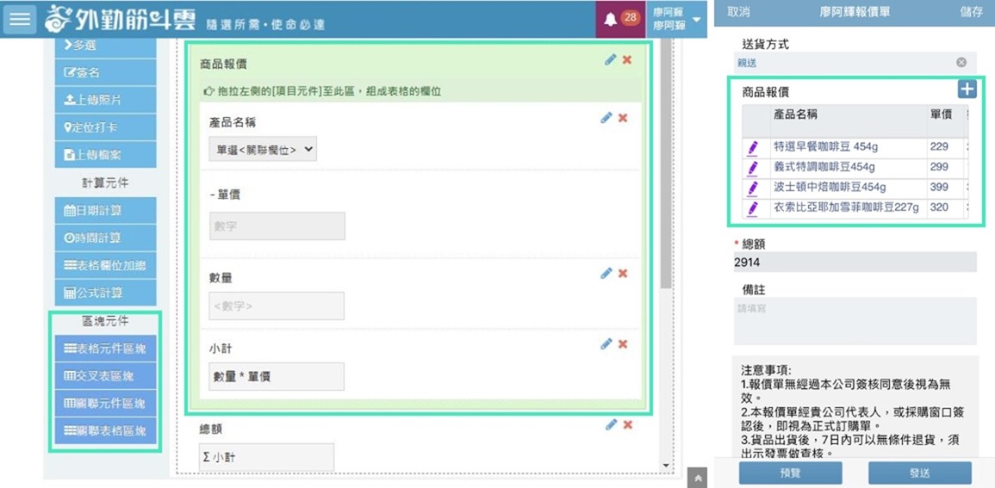Click edit pencil for 商品報價 block
This screenshot has width=995, height=488.
point(610,60)
